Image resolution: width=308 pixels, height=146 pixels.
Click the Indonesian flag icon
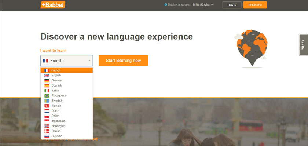click(x=47, y=121)
